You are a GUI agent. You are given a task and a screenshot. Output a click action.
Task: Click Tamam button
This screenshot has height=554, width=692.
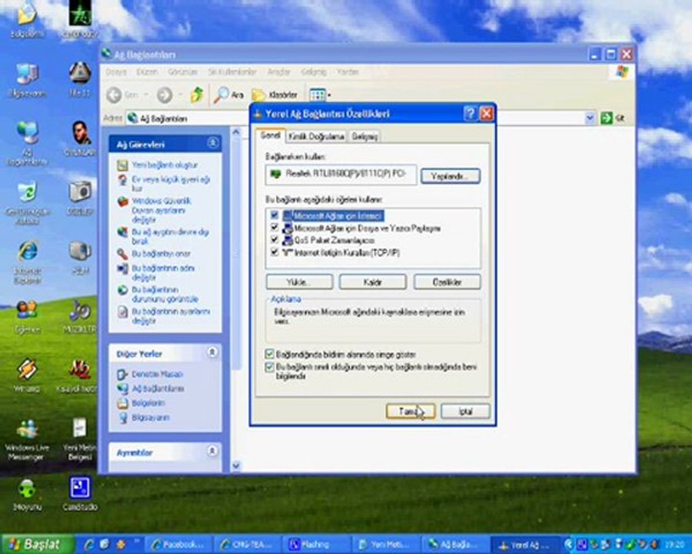tap(411, 412)
